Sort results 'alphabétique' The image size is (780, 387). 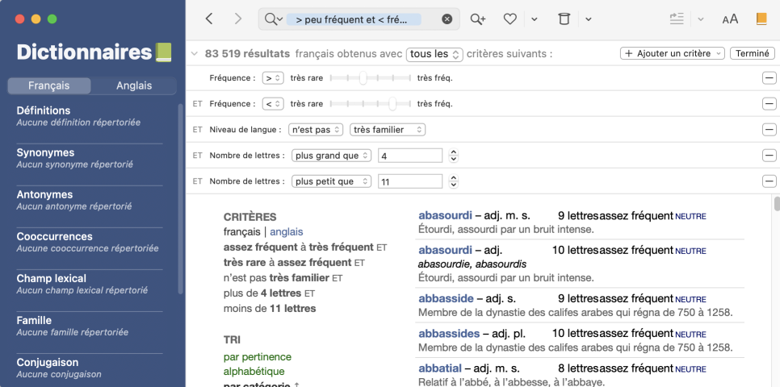(254, 372)
